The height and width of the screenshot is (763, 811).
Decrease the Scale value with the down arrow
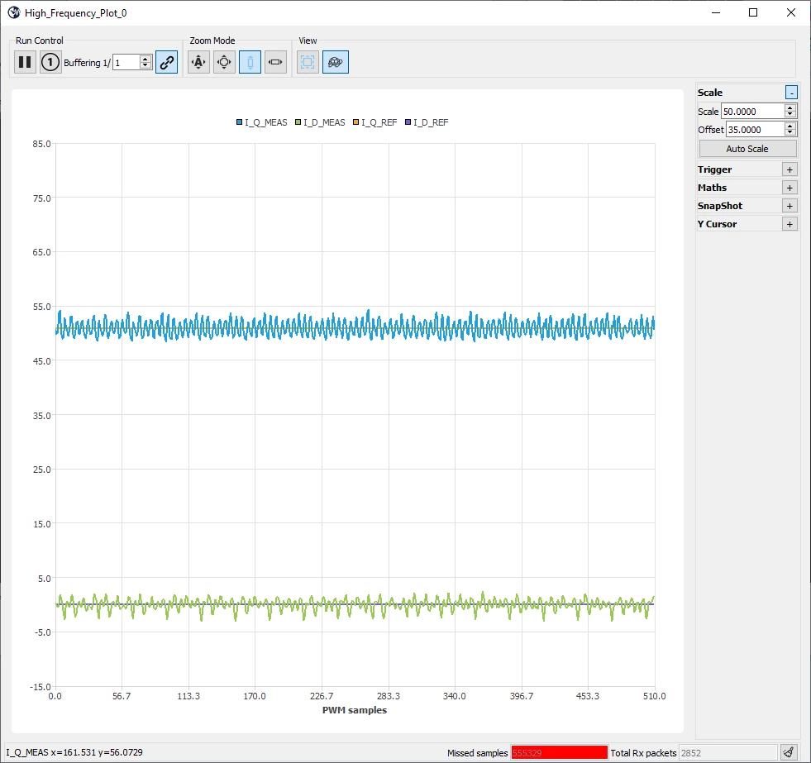click(x=790, y=115)
